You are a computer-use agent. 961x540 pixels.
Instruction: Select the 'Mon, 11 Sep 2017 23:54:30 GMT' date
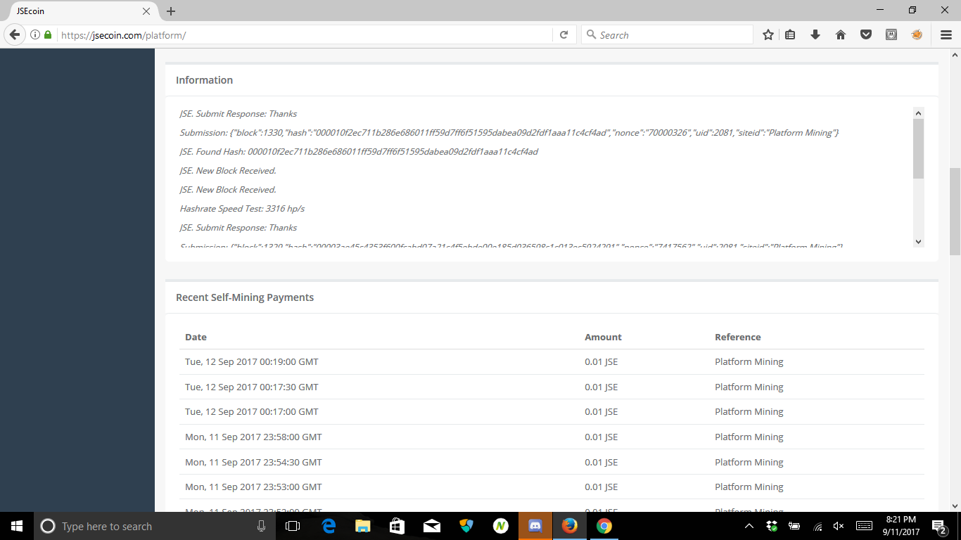coord(253,462)
